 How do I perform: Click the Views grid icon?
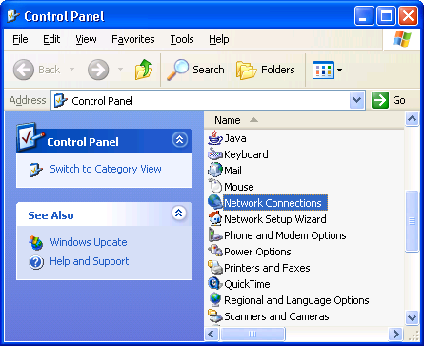pos(323,70)
